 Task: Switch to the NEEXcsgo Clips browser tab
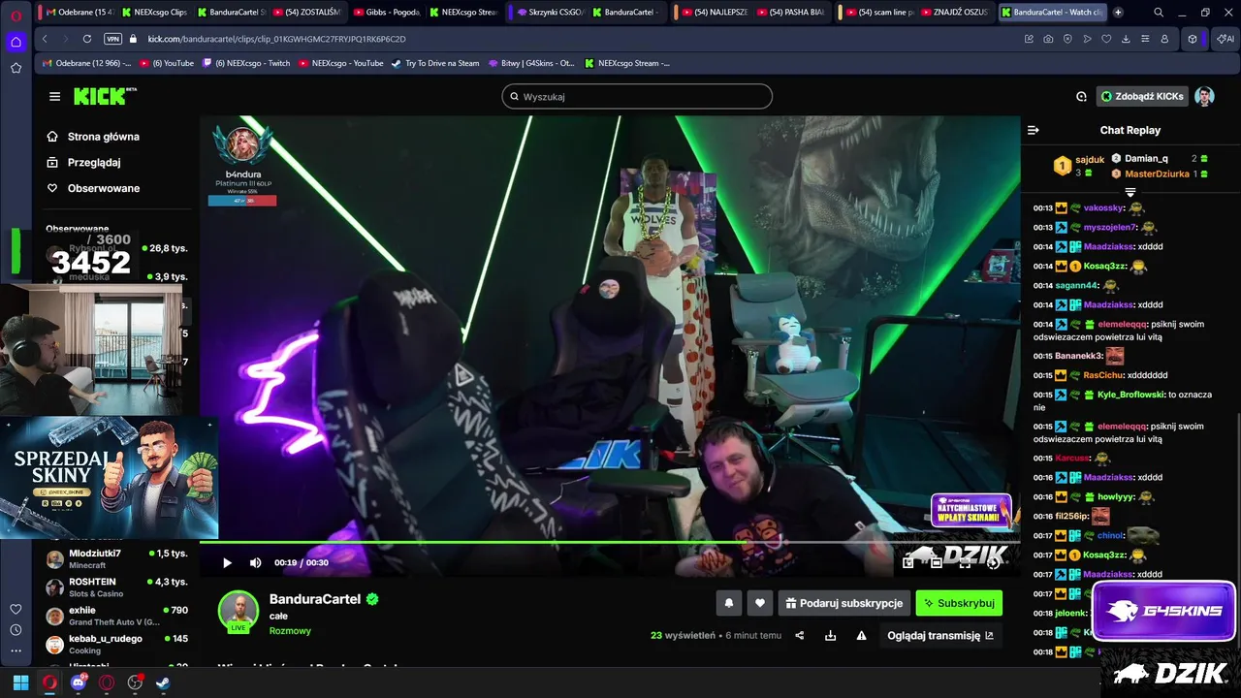(x=155, y=13)
